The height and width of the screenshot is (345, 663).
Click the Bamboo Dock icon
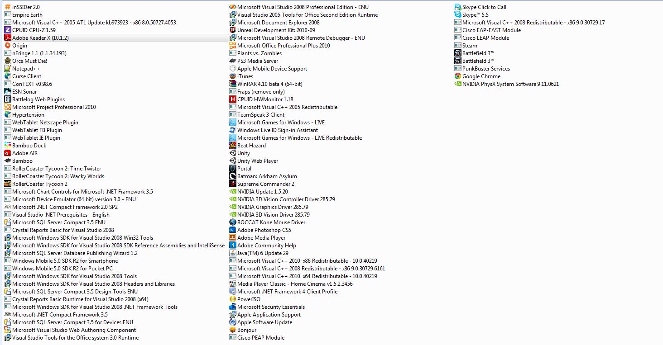[x=8, y=146]
